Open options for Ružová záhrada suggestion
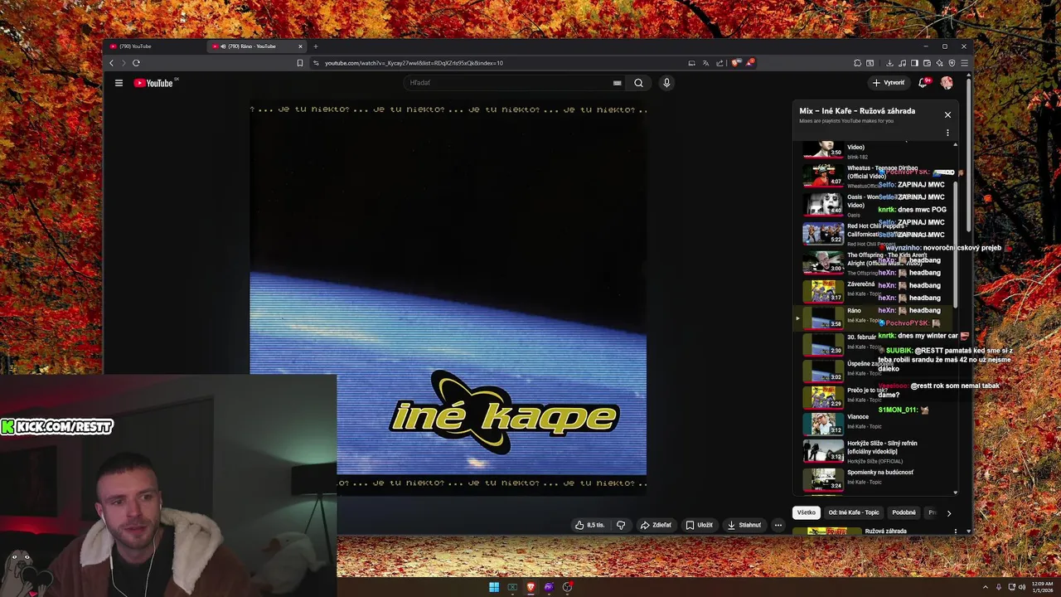Screen dimensions: 1061x597 click(956, 531)
